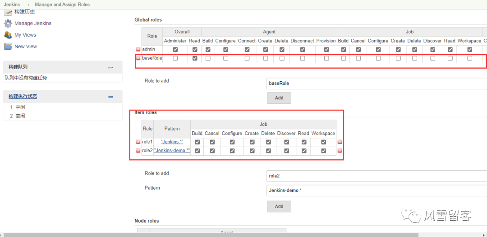This screenshot has width=487, height=237.
Task: Check Agent Configure for baseRole
Action: 225,58
